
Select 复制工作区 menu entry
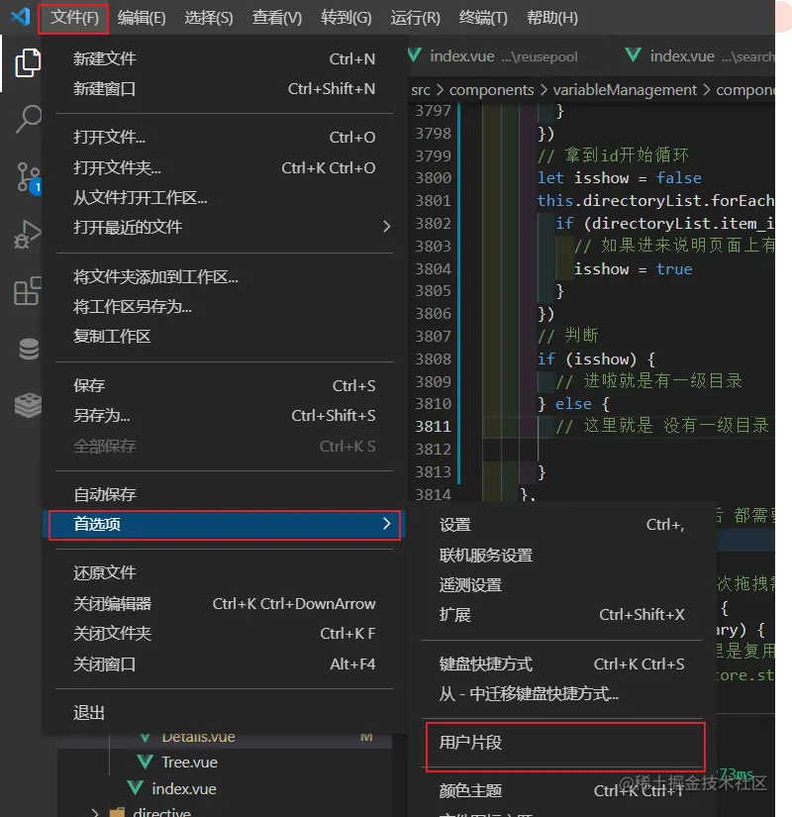[x=224, y=337]
